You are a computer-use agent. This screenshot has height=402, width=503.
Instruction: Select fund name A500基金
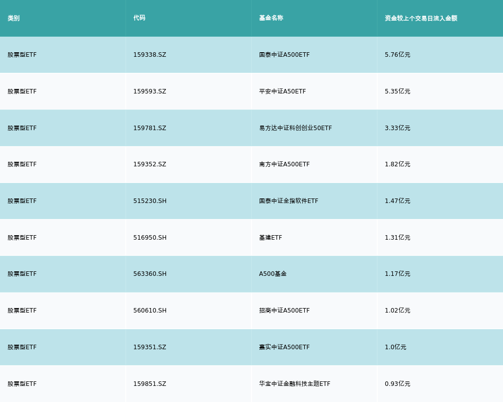(x=273, y=274)
